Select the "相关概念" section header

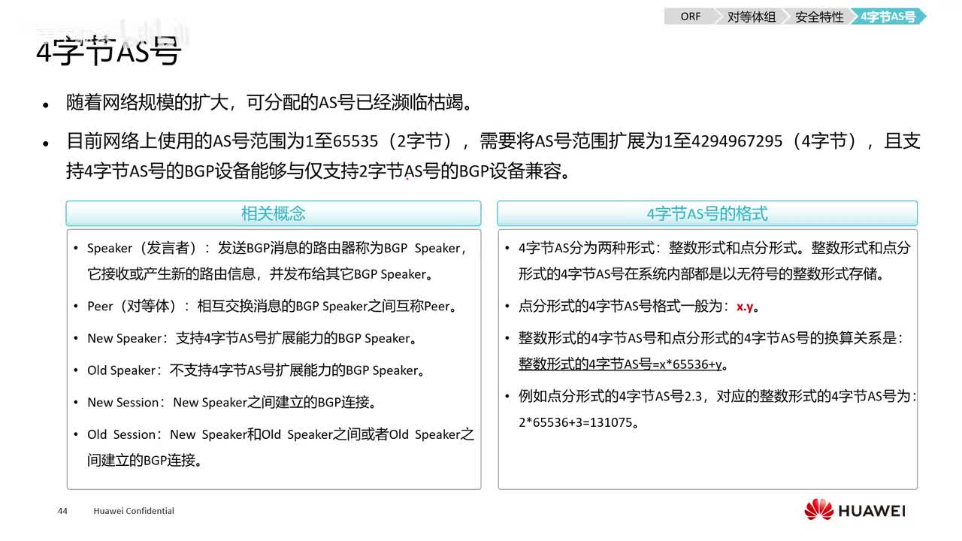coord(274,213)
